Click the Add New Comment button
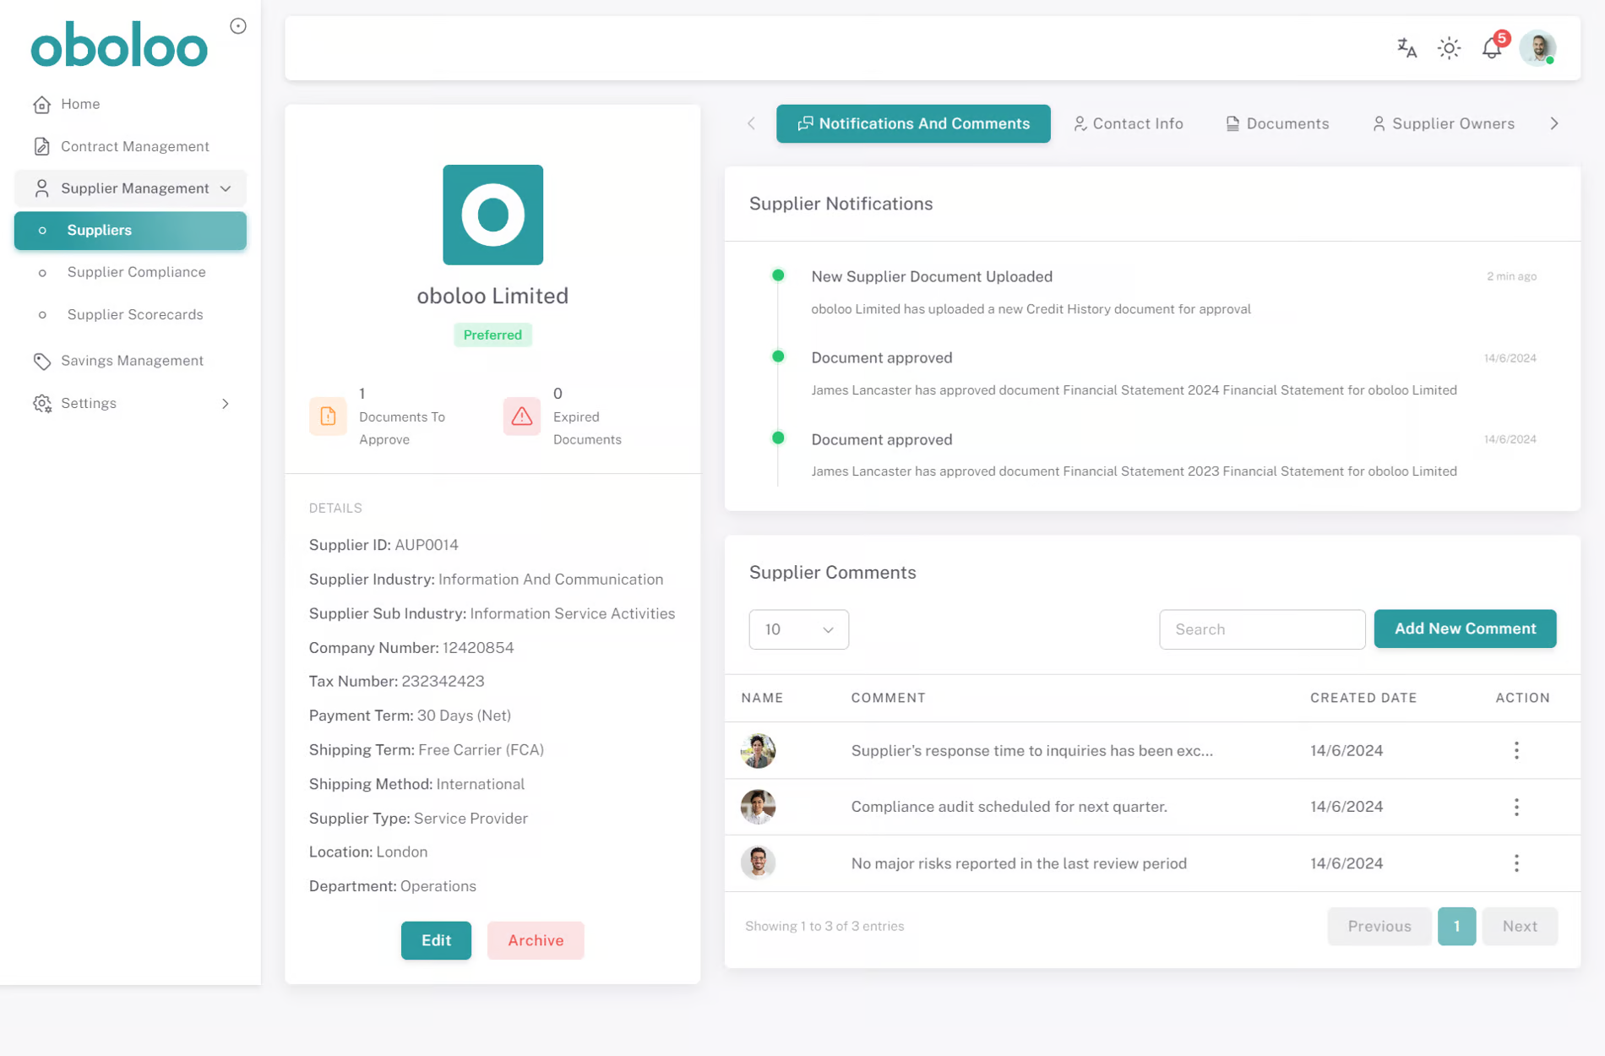The height and width of the screenshot is (1056, 1605). tap(1465, 629)
